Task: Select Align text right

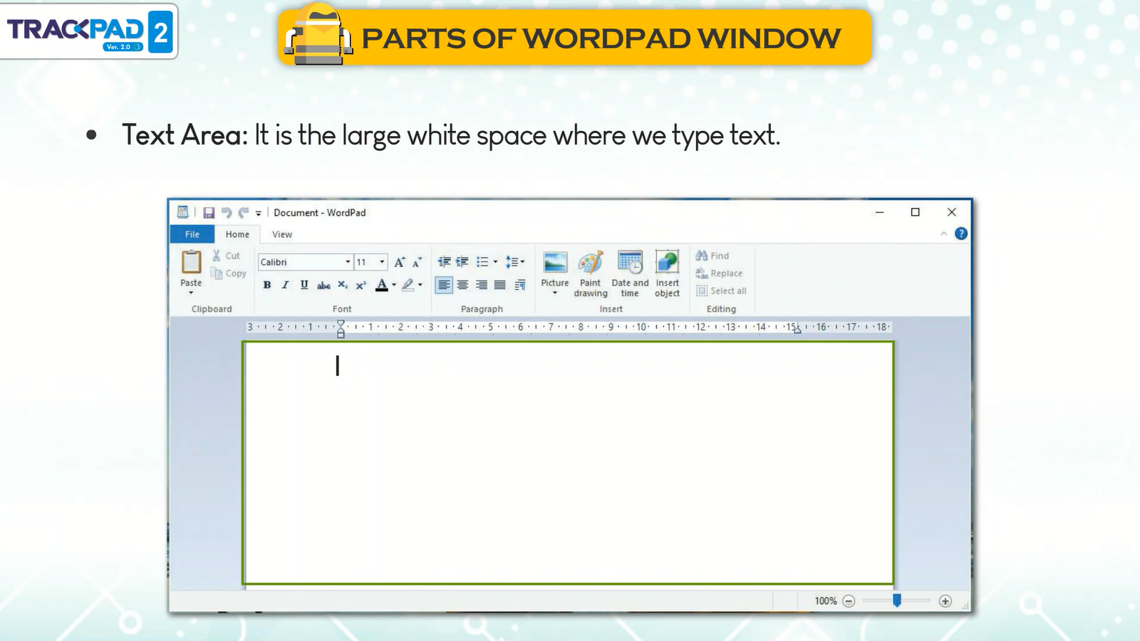Action: 482,285
